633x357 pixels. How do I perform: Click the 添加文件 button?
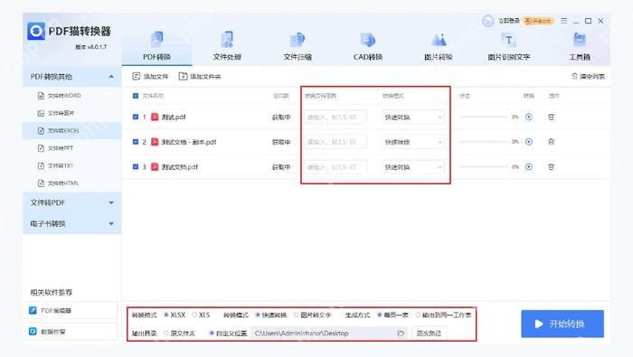click(x=150, y=76)
